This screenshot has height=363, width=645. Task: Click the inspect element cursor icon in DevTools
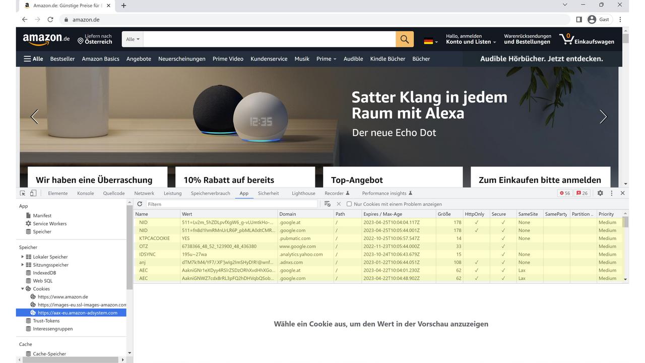(22, 193)
